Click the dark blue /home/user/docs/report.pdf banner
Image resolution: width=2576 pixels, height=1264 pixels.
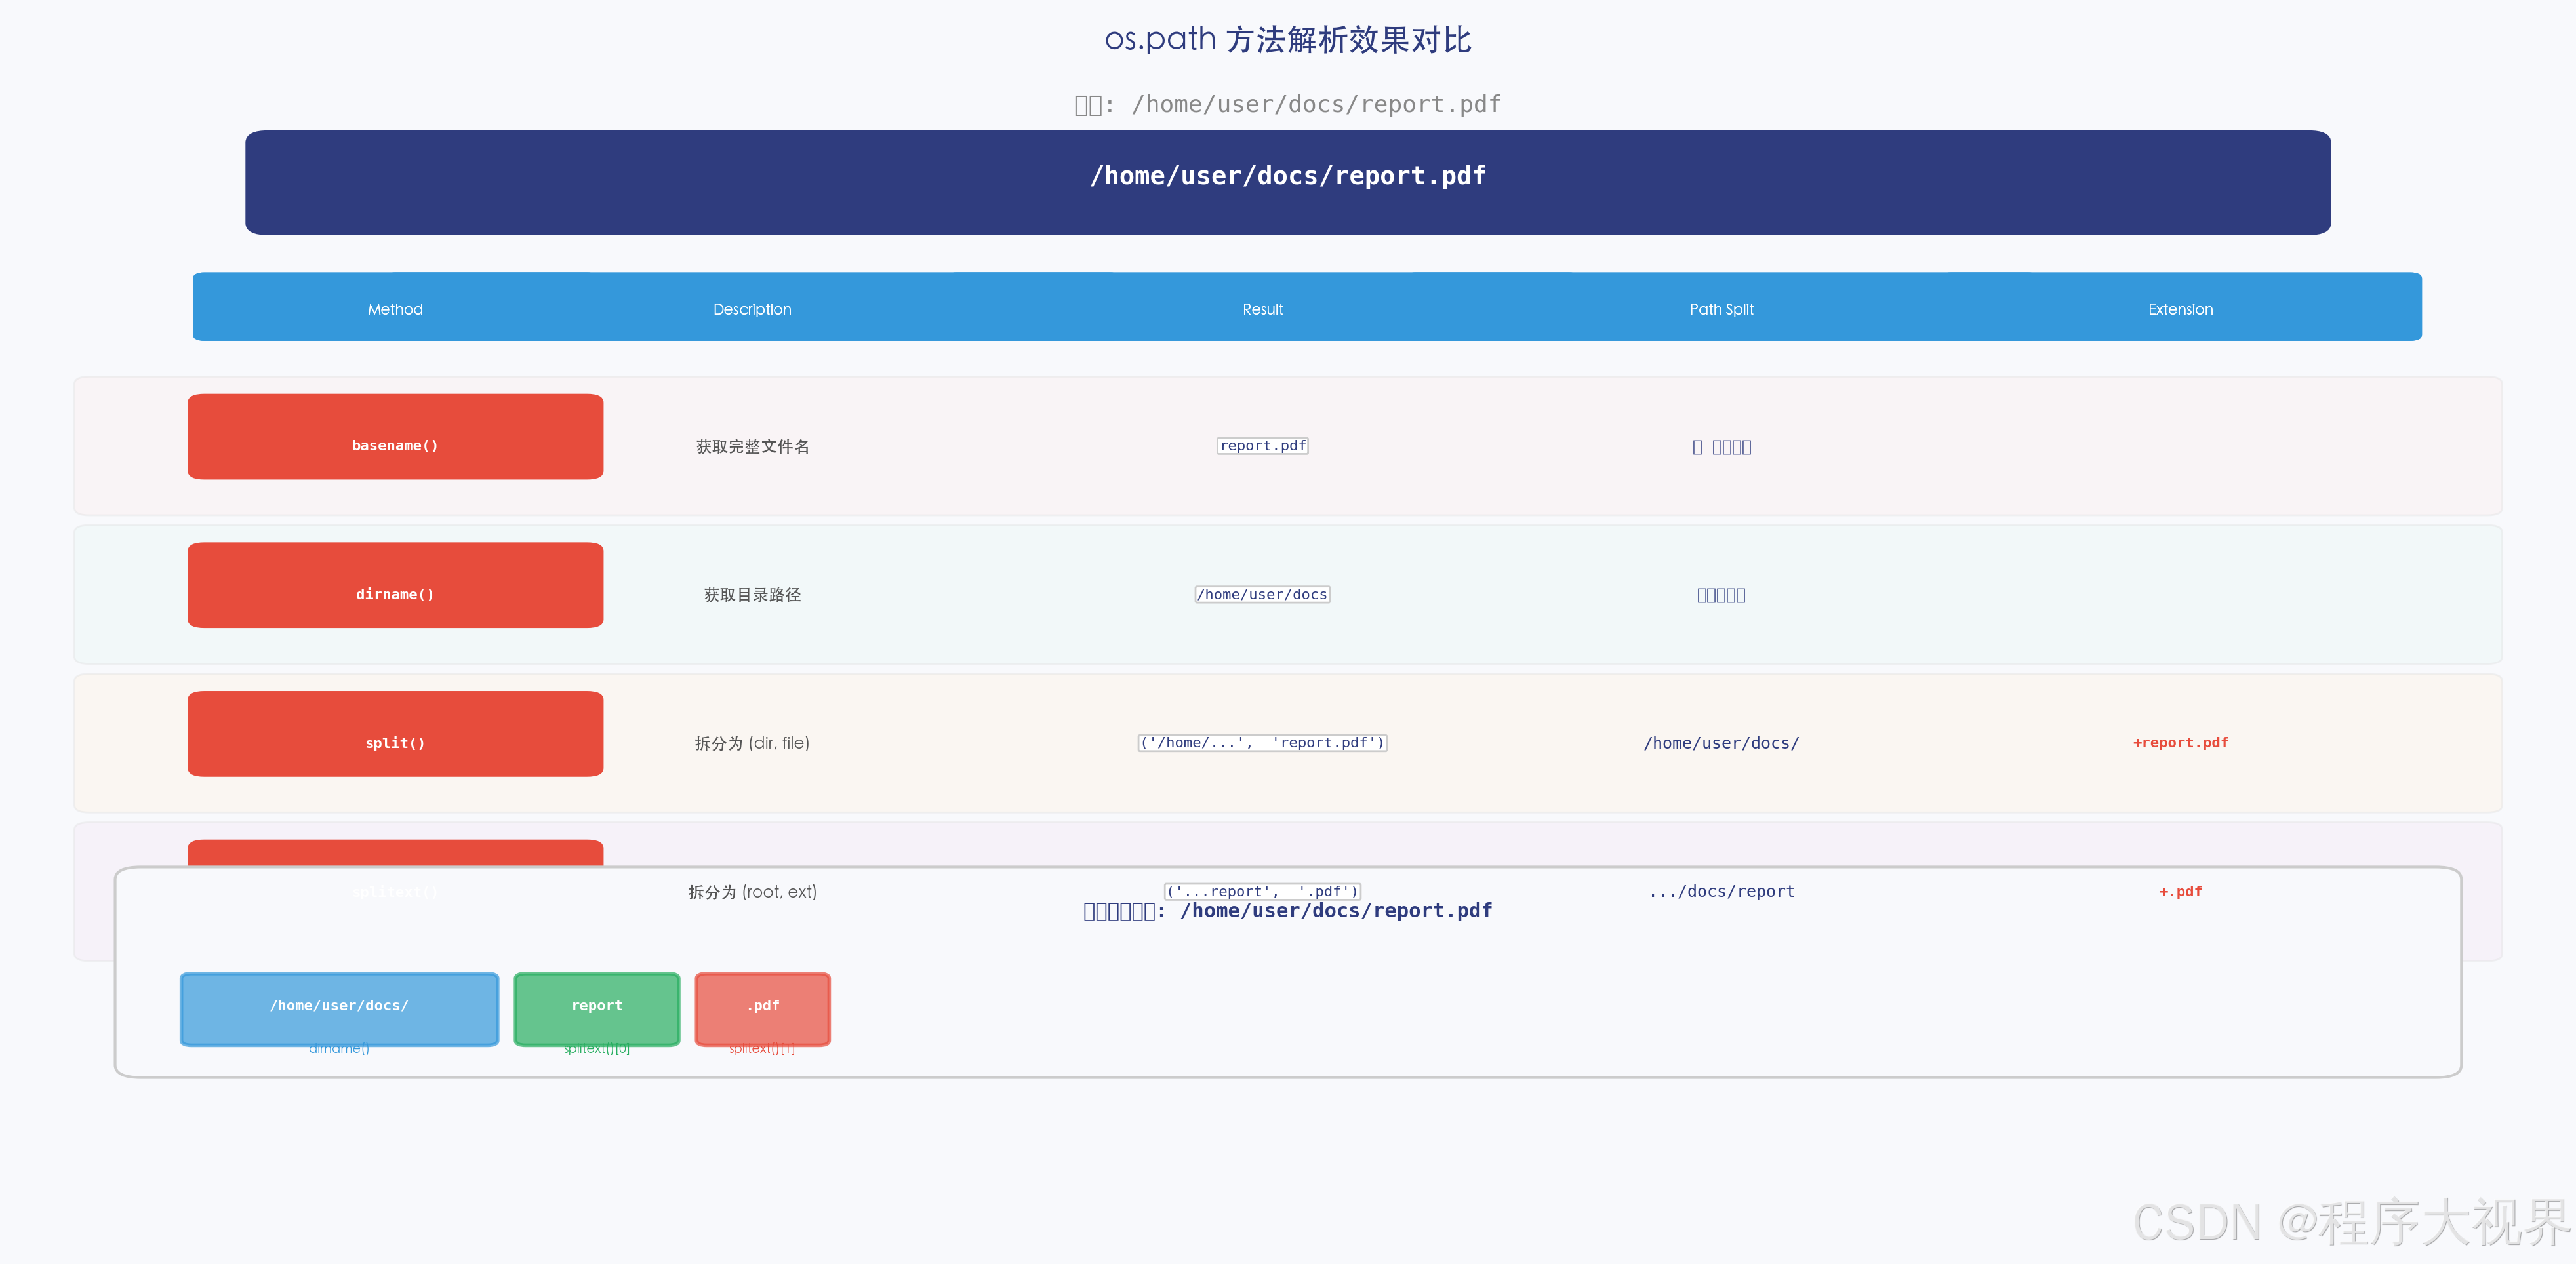1288,182
